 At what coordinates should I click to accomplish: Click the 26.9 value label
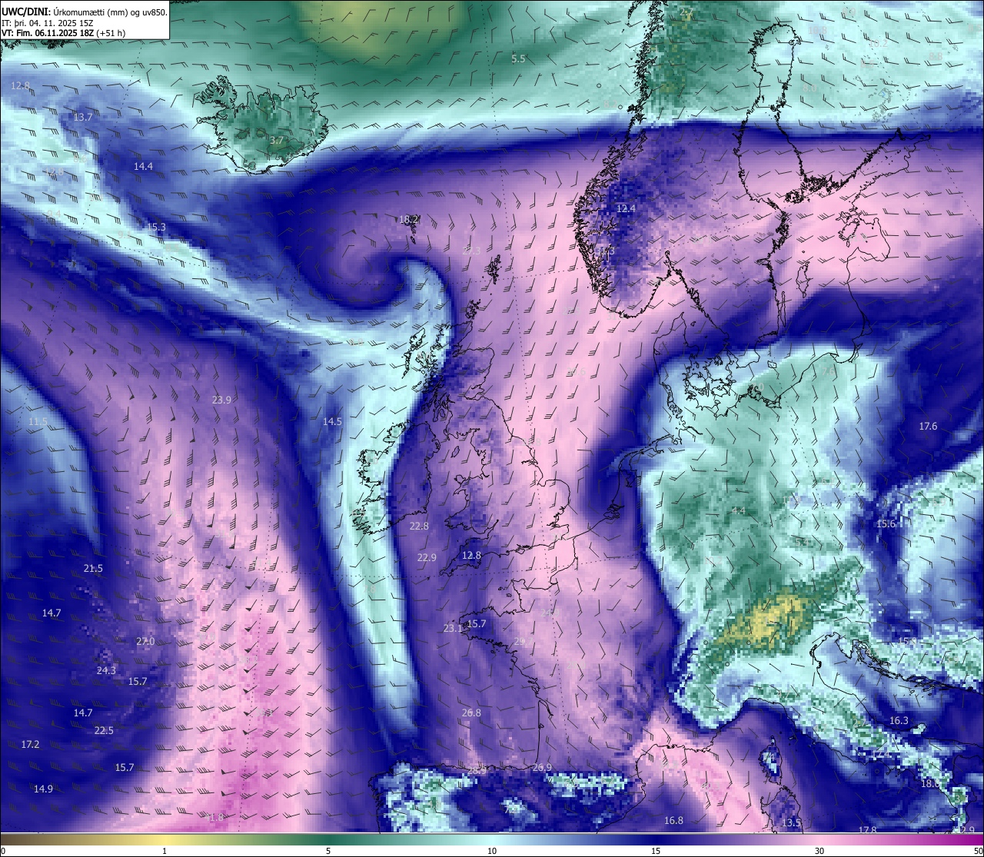point(542,767)
